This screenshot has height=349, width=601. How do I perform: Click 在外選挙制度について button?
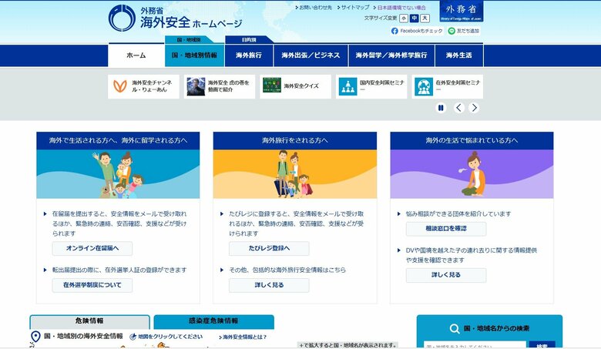click(x=92, y=285)
